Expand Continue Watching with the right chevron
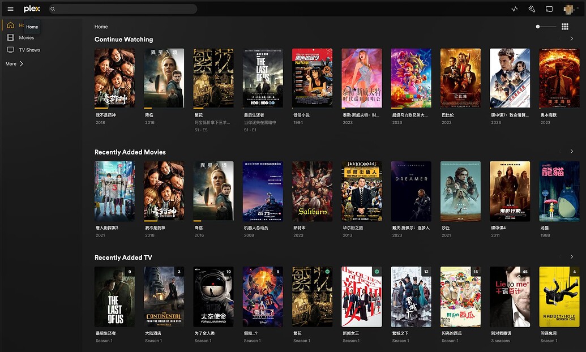Viewport: 586px width, 352px height. (572, 39)
